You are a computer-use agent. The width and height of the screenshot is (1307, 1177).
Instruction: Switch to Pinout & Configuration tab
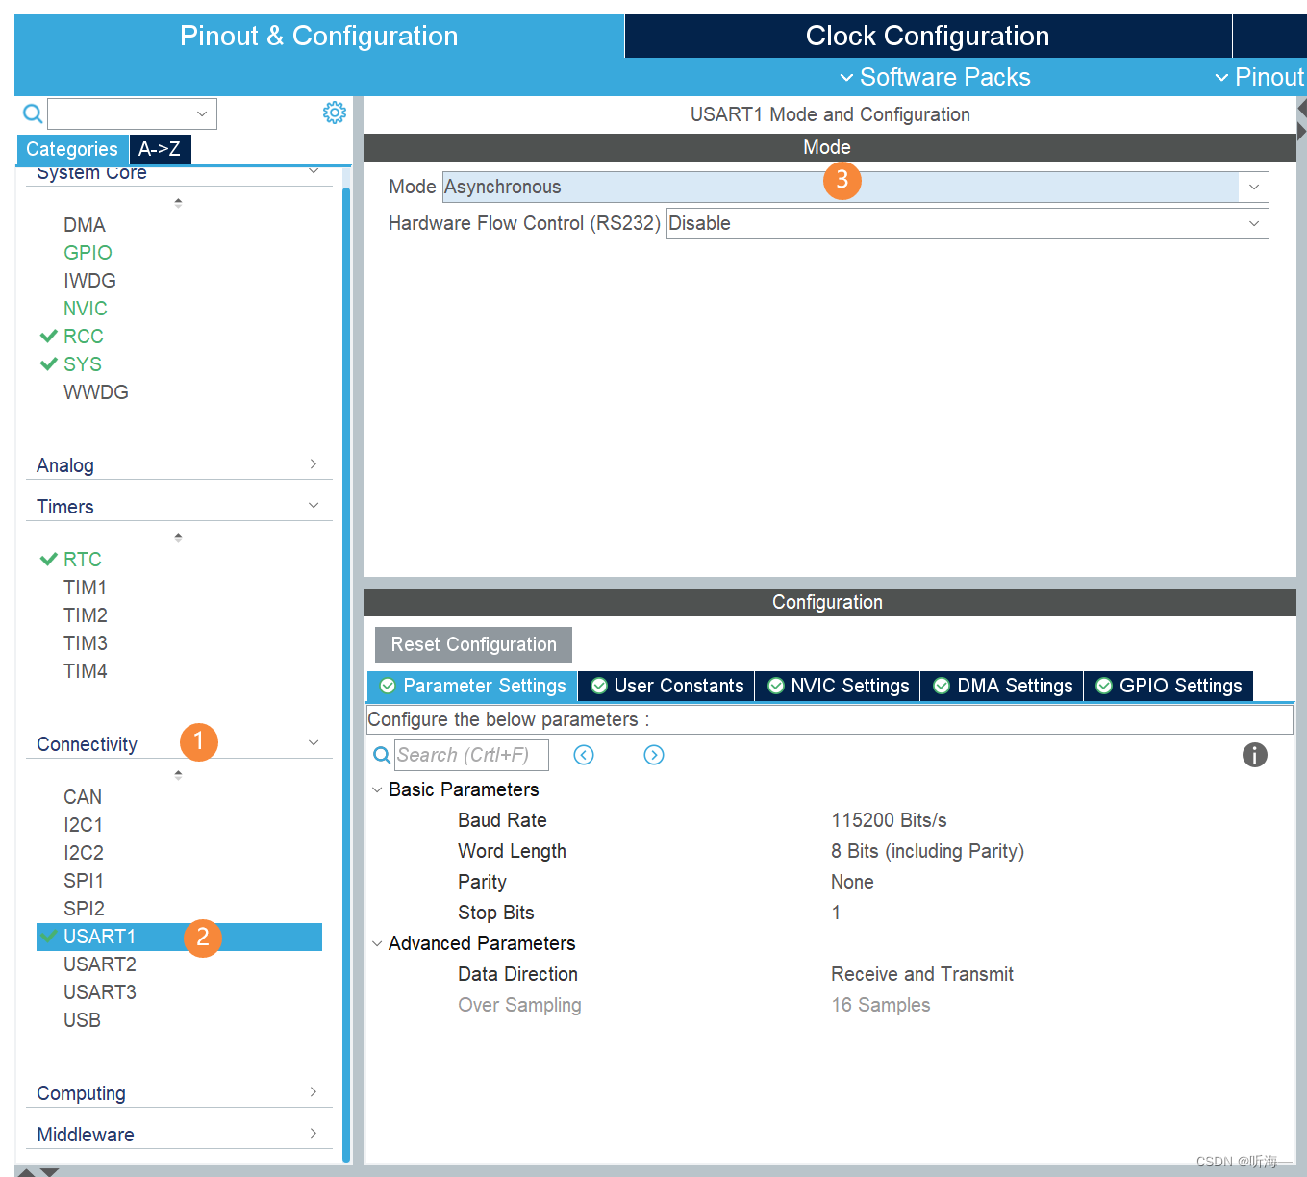click(319, 36)
